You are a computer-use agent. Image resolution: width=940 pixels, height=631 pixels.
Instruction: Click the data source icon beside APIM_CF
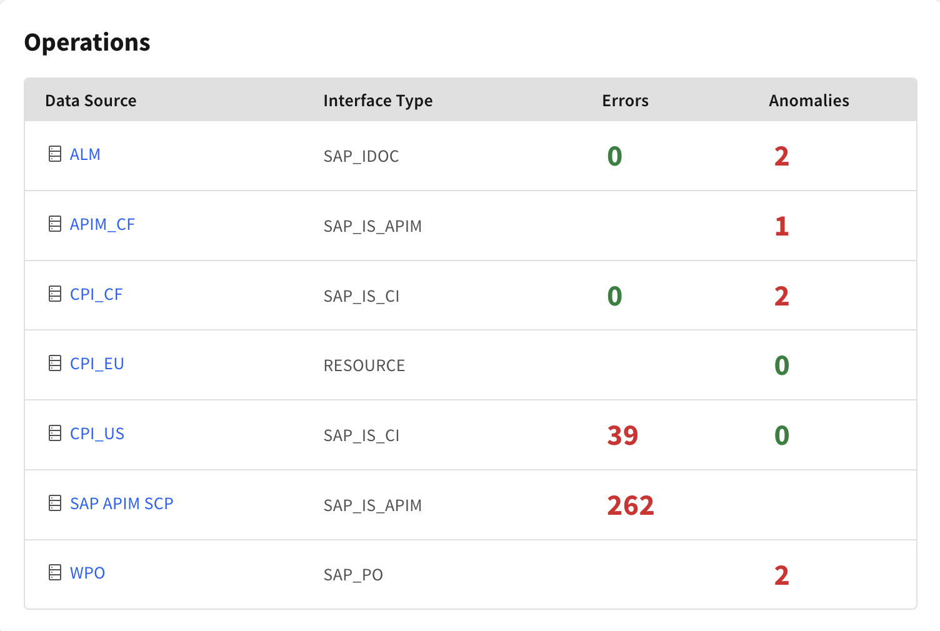pyautogui.click(x=55, y=224)
